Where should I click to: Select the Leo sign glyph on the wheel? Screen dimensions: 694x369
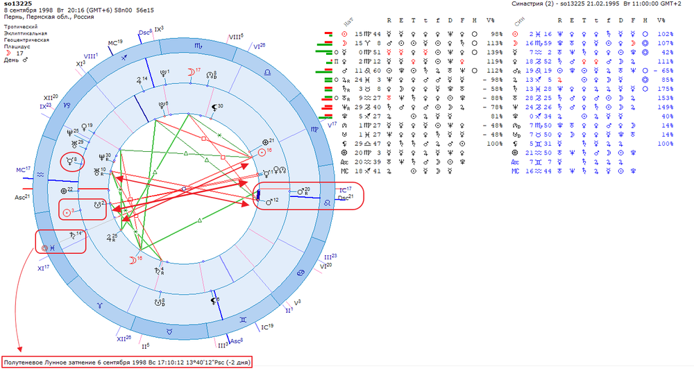327,203
